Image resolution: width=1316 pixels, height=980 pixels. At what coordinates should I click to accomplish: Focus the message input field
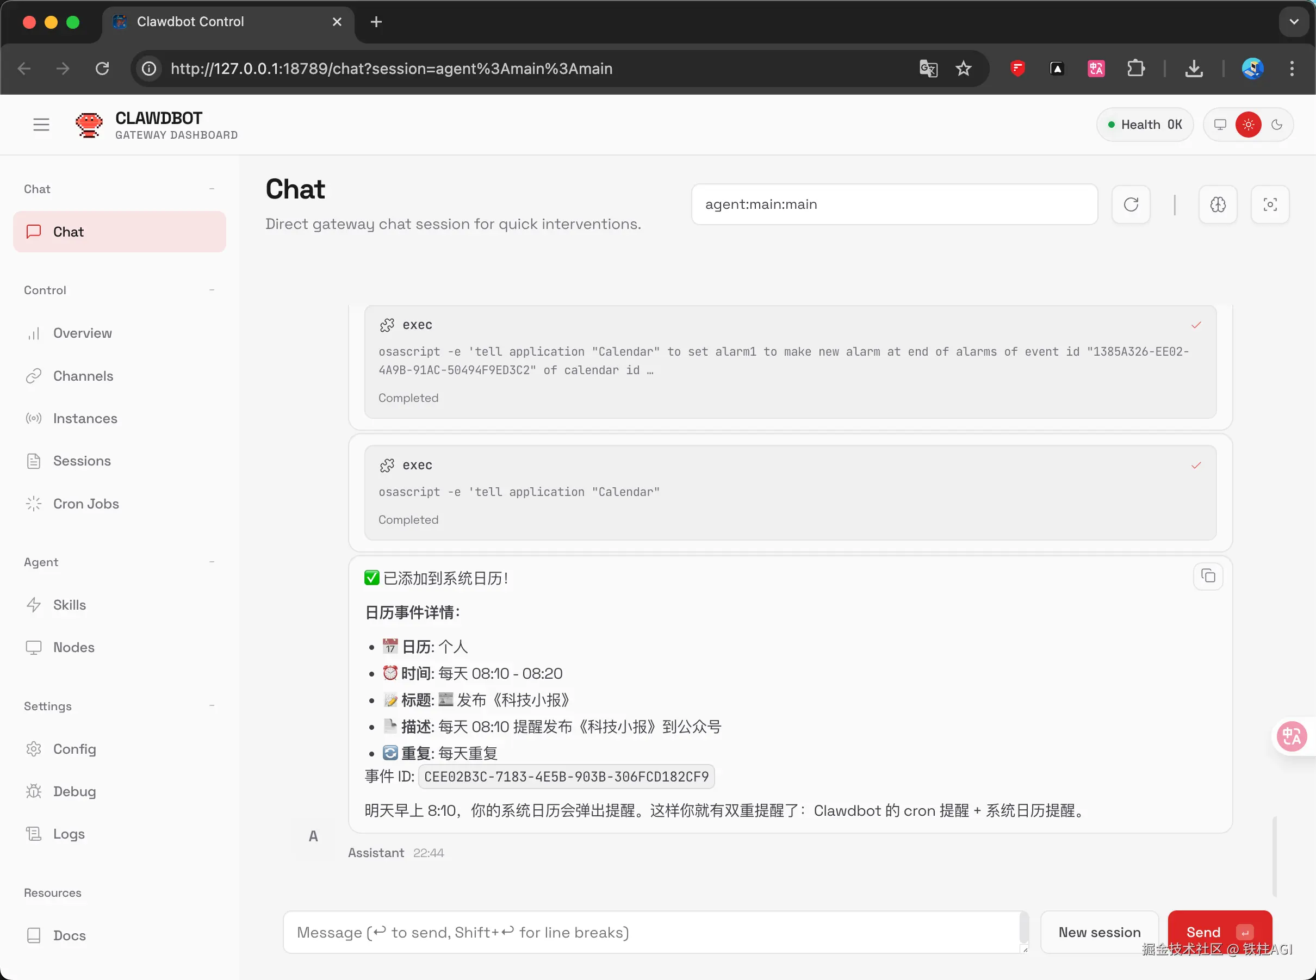pyautogui.click(x=653, y=932)
